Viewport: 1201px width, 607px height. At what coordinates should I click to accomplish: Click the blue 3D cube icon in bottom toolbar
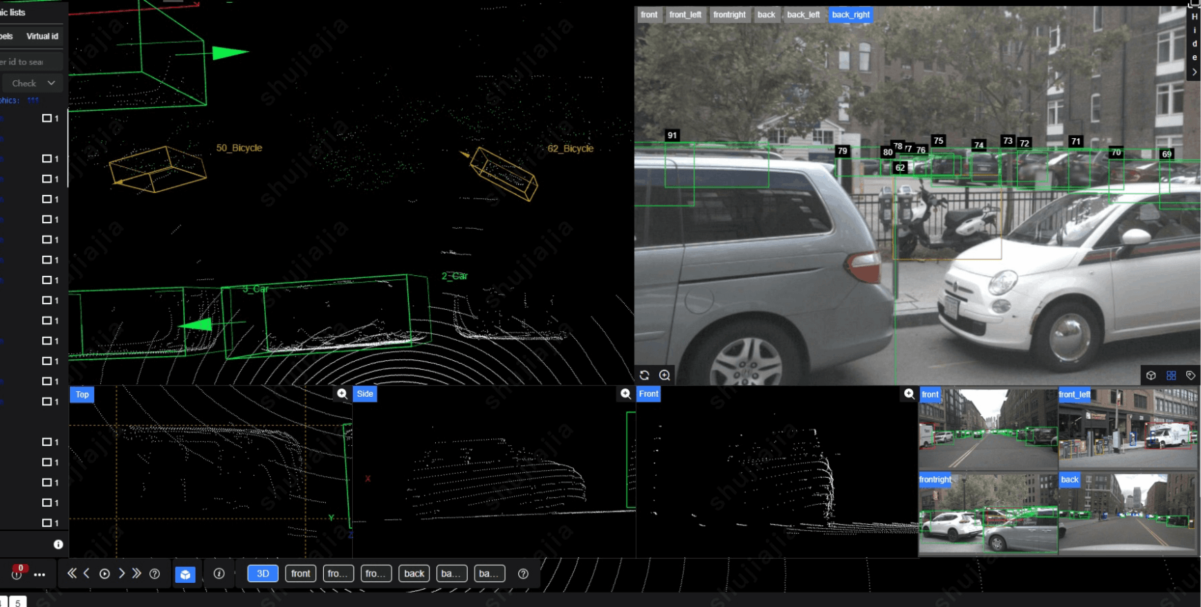(185, 575)
